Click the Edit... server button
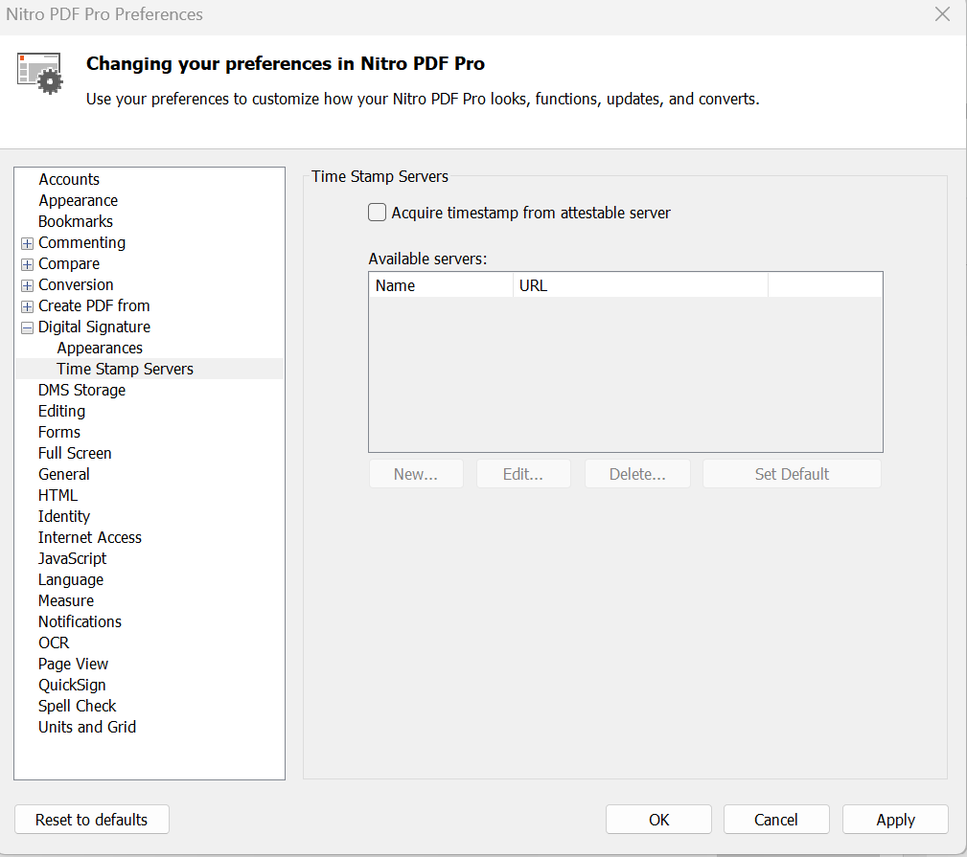Screen dimensions: 967x857 tap(523, 474)
